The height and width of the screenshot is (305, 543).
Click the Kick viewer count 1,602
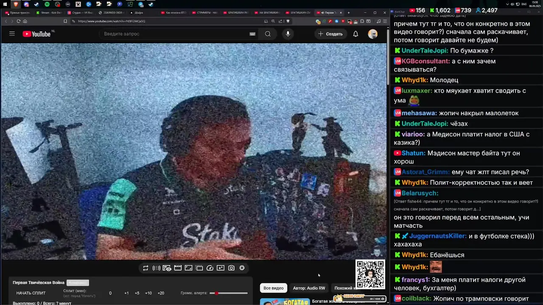[440, 10]
